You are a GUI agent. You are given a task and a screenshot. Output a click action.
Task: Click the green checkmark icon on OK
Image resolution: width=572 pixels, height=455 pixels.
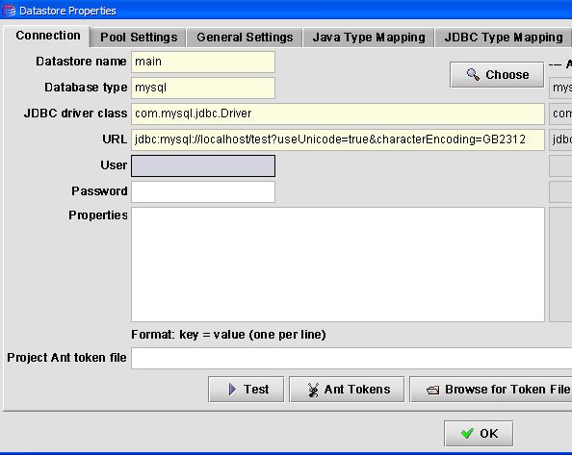tap(467, 433)
